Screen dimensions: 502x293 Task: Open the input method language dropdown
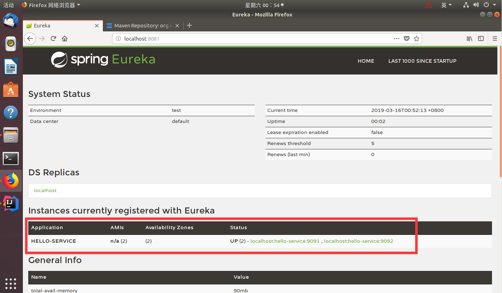(x=446, y=5)
